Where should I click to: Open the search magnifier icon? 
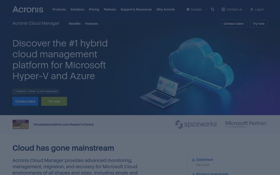point(212,9)
